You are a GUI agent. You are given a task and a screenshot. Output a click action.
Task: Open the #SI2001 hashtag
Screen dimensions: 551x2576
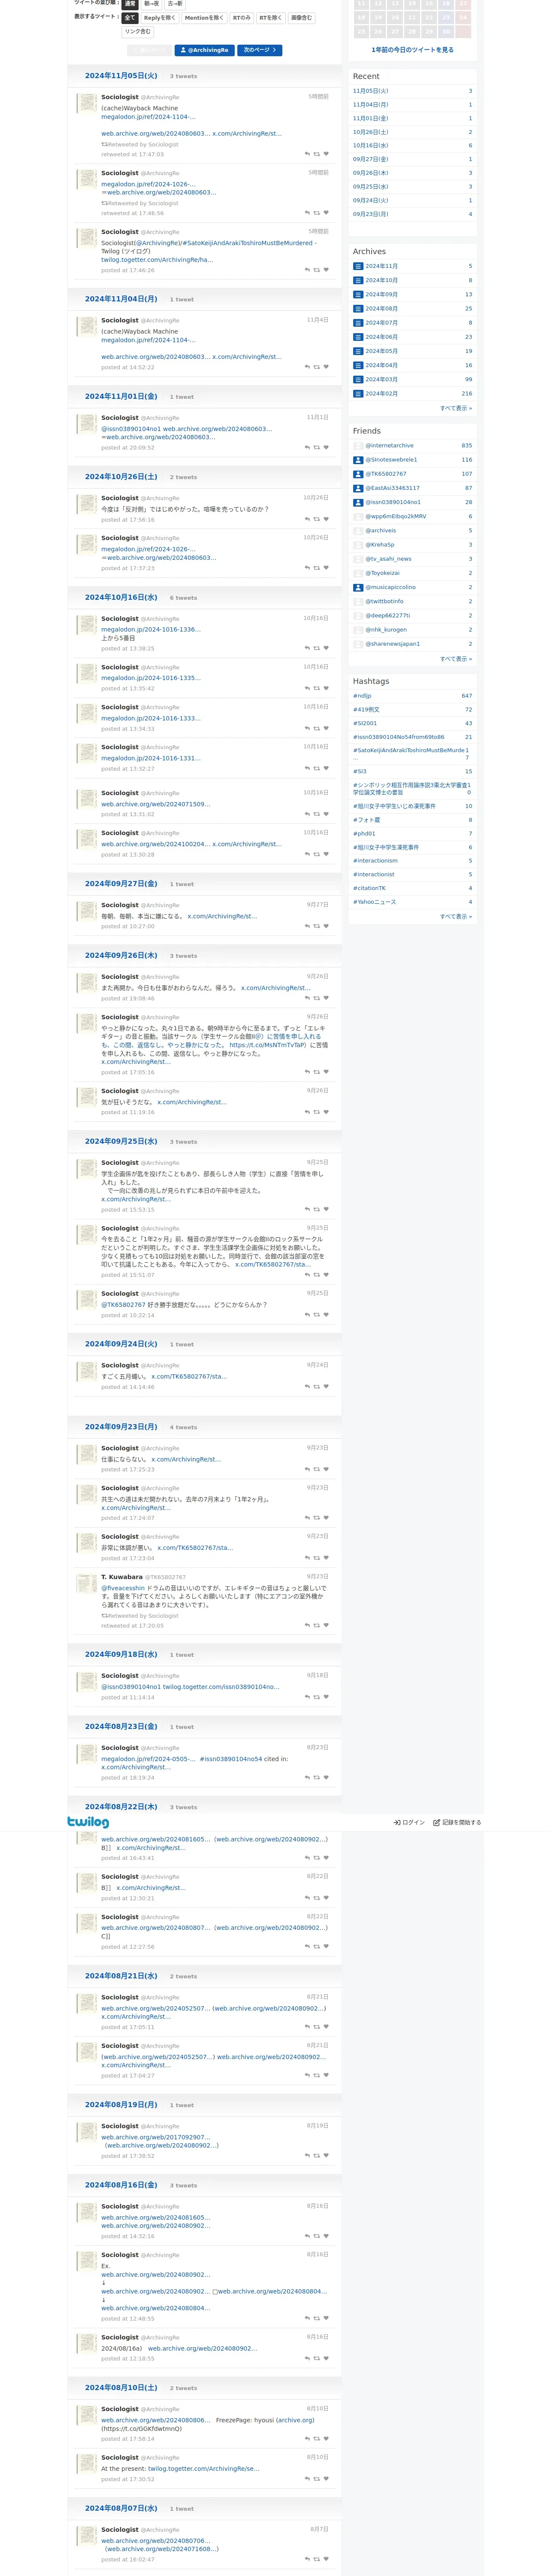coord(365,723)
